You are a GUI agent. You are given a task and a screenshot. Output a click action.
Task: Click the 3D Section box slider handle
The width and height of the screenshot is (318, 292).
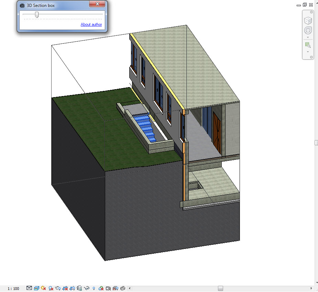[x=37, y=14]
